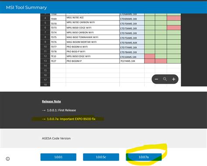The height and width of the screenshot is (166, 207).
Task: Select cell MEG X670E ACE
Action: (x=93, y=18)
